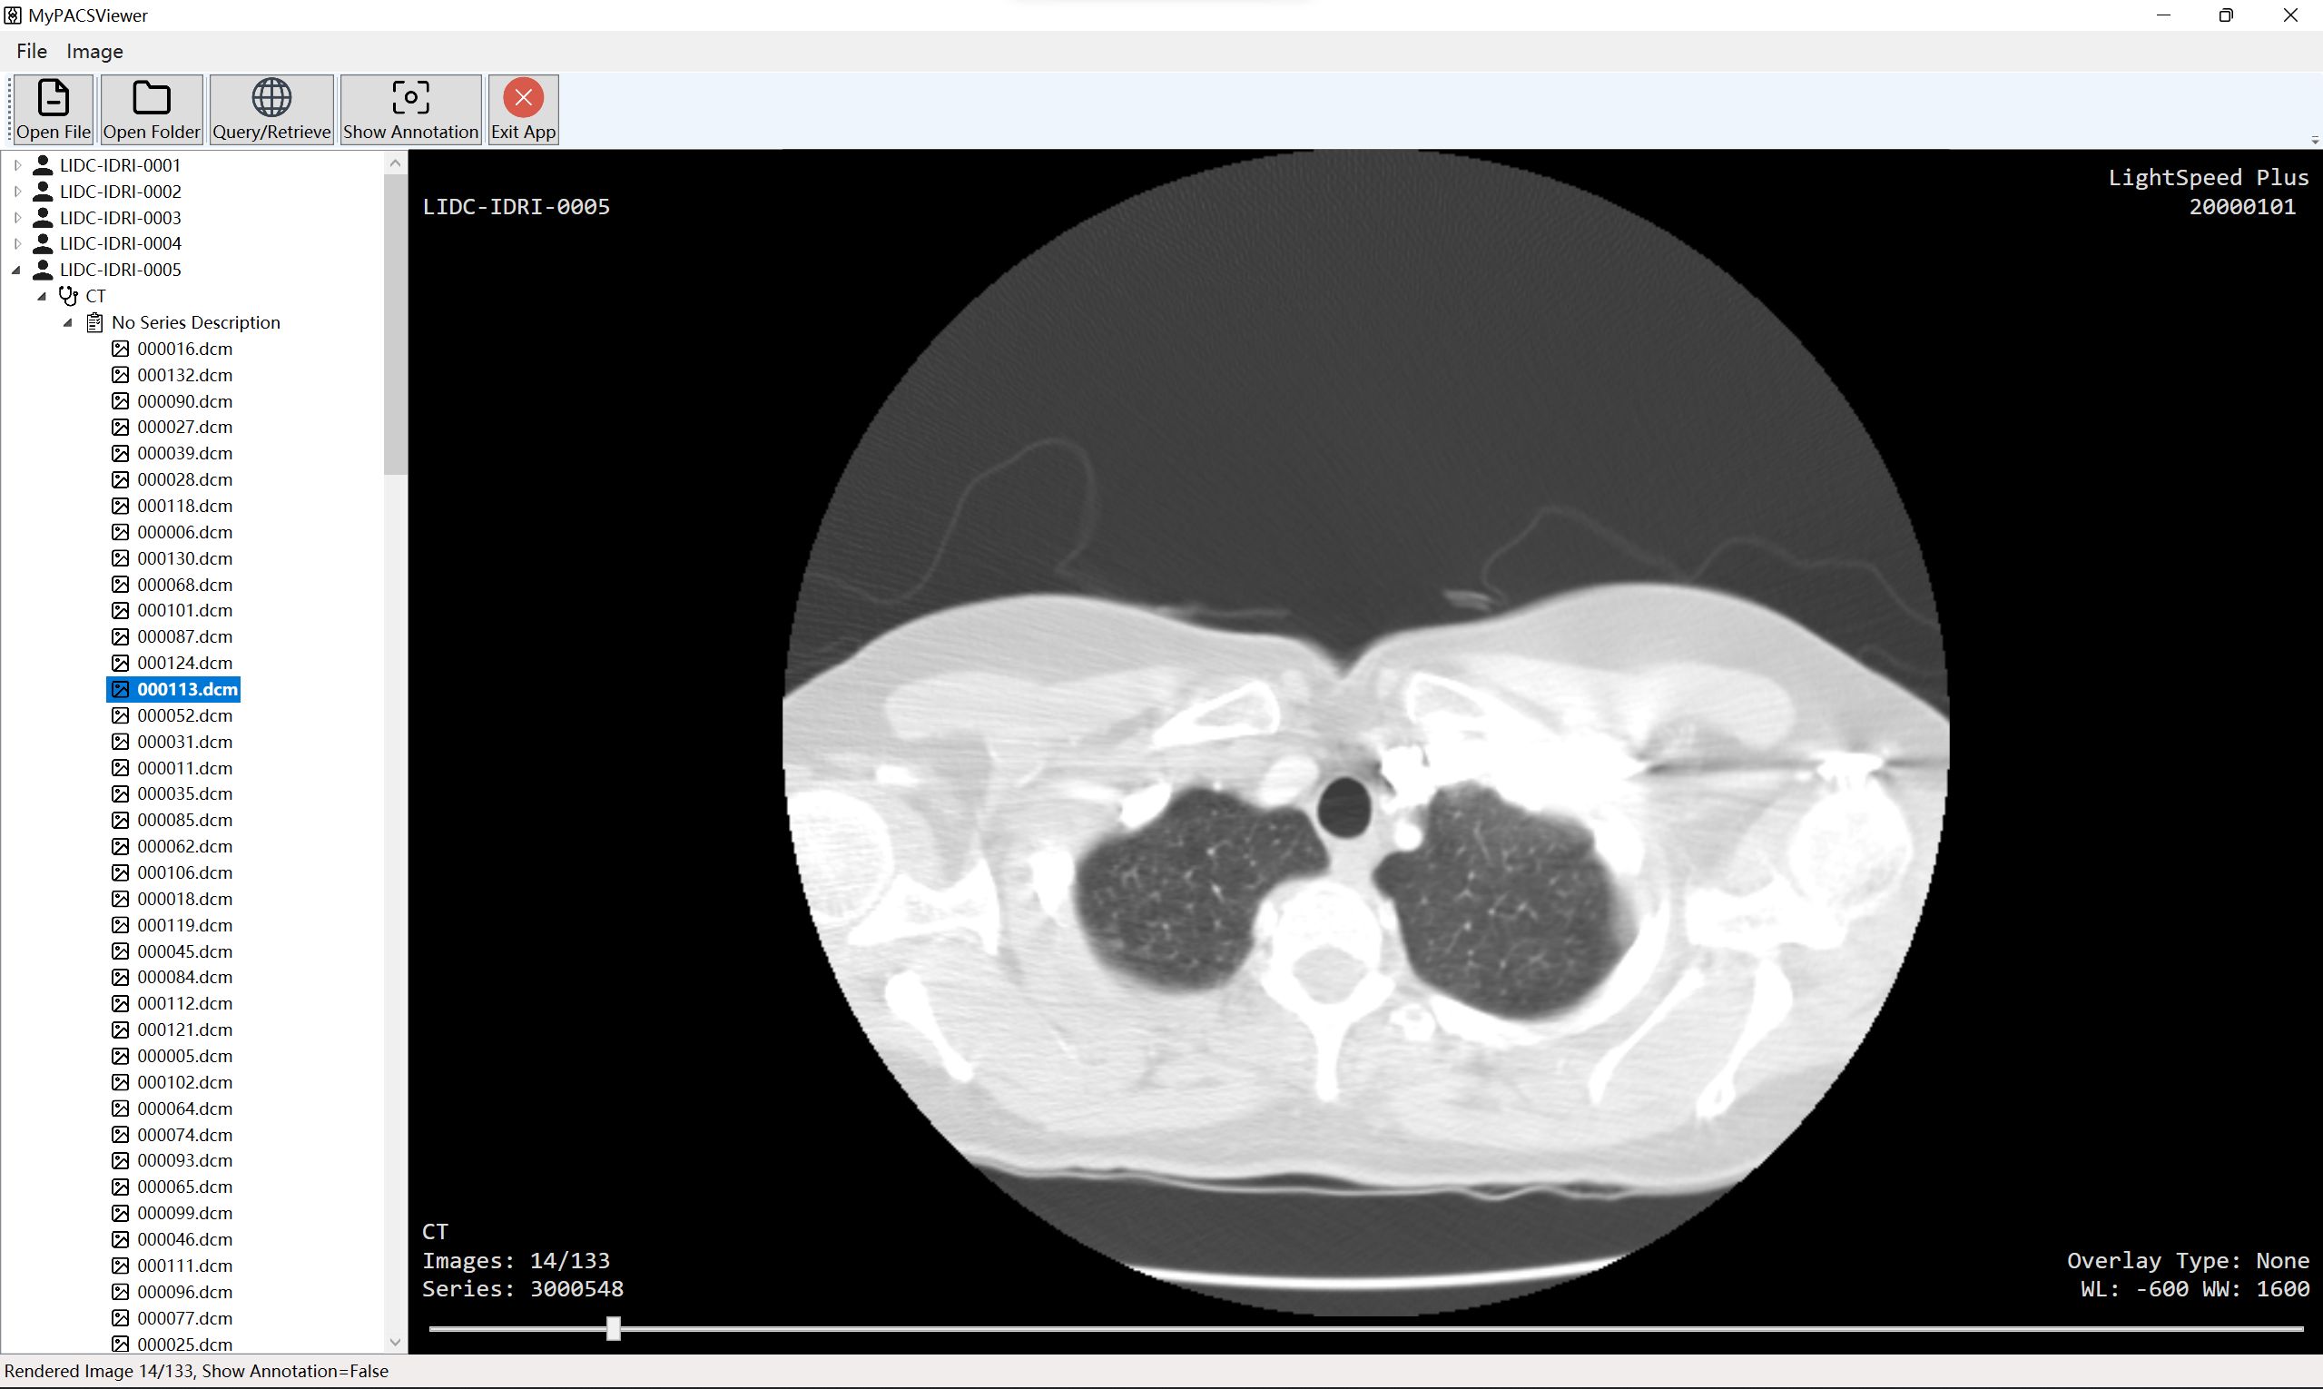Image resolution: width=2323 pixels, height=1389 pixels.
Task: Collapse the No Series Description node
Action: [68, 323]
